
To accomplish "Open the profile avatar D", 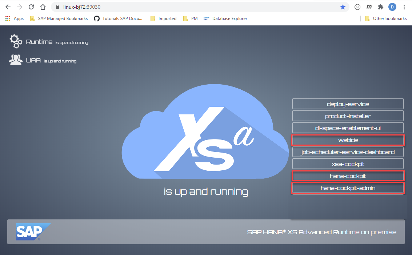I will pos(392,7).
